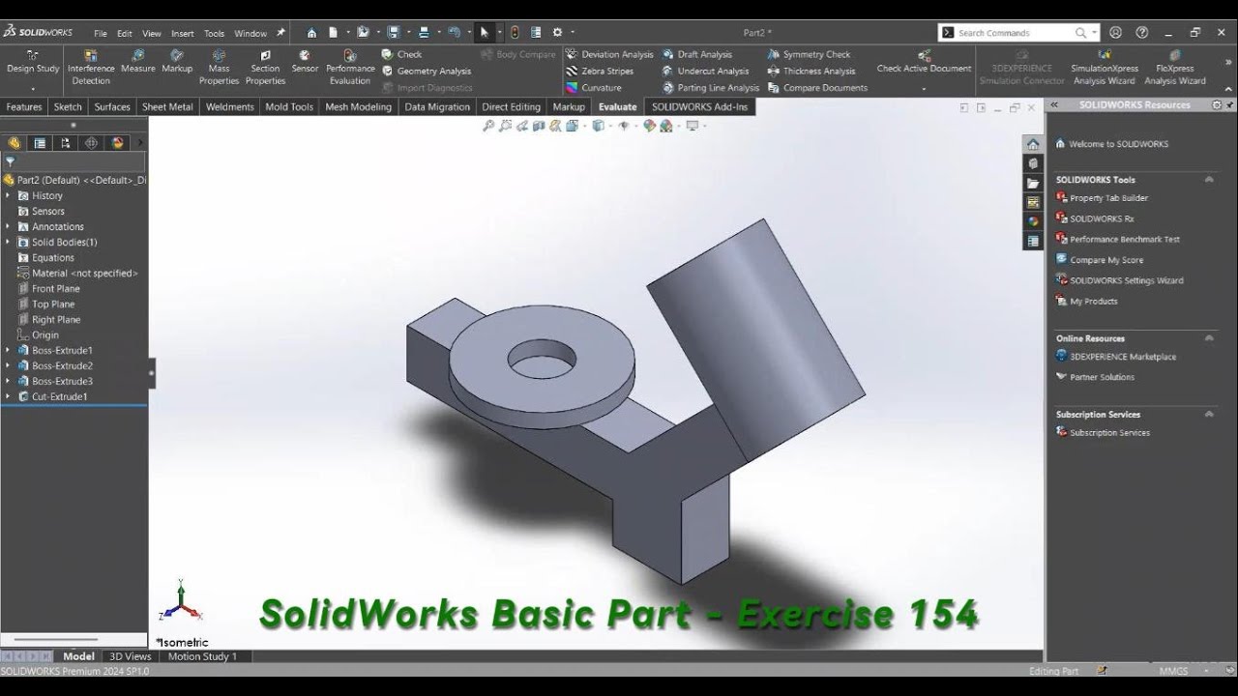Open Draft Analysis
The width and height of the screenshot is (1238, 696).
click(x=697, y=54)
